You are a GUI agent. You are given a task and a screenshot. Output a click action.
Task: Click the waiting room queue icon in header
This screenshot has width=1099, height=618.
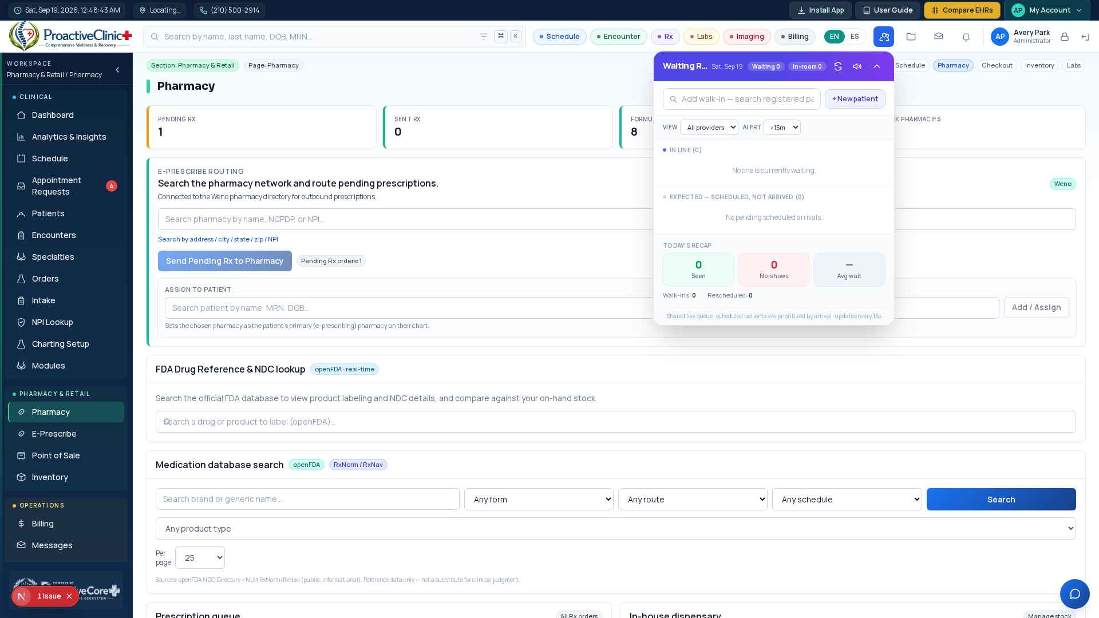point(884,37)
